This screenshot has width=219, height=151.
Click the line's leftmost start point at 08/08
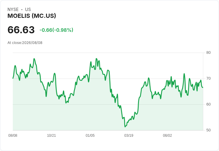point(13,78)
